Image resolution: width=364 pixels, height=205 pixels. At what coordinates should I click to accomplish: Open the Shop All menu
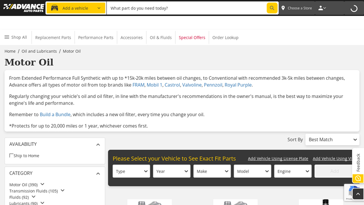16,37
